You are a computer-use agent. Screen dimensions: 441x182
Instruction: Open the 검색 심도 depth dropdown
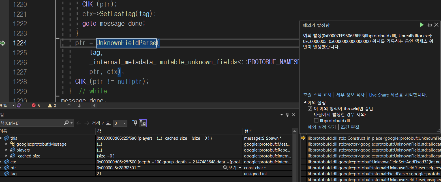(120, 123)
